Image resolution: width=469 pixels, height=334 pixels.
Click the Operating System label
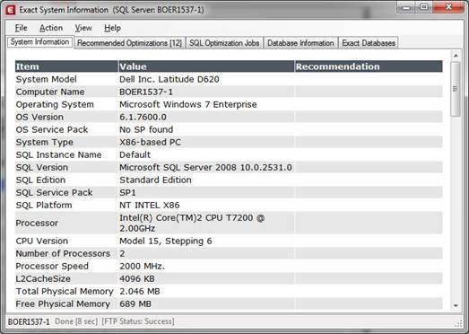tap(55, 104)
